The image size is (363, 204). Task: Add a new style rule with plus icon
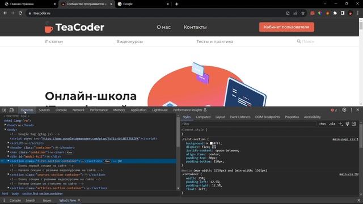340,124
